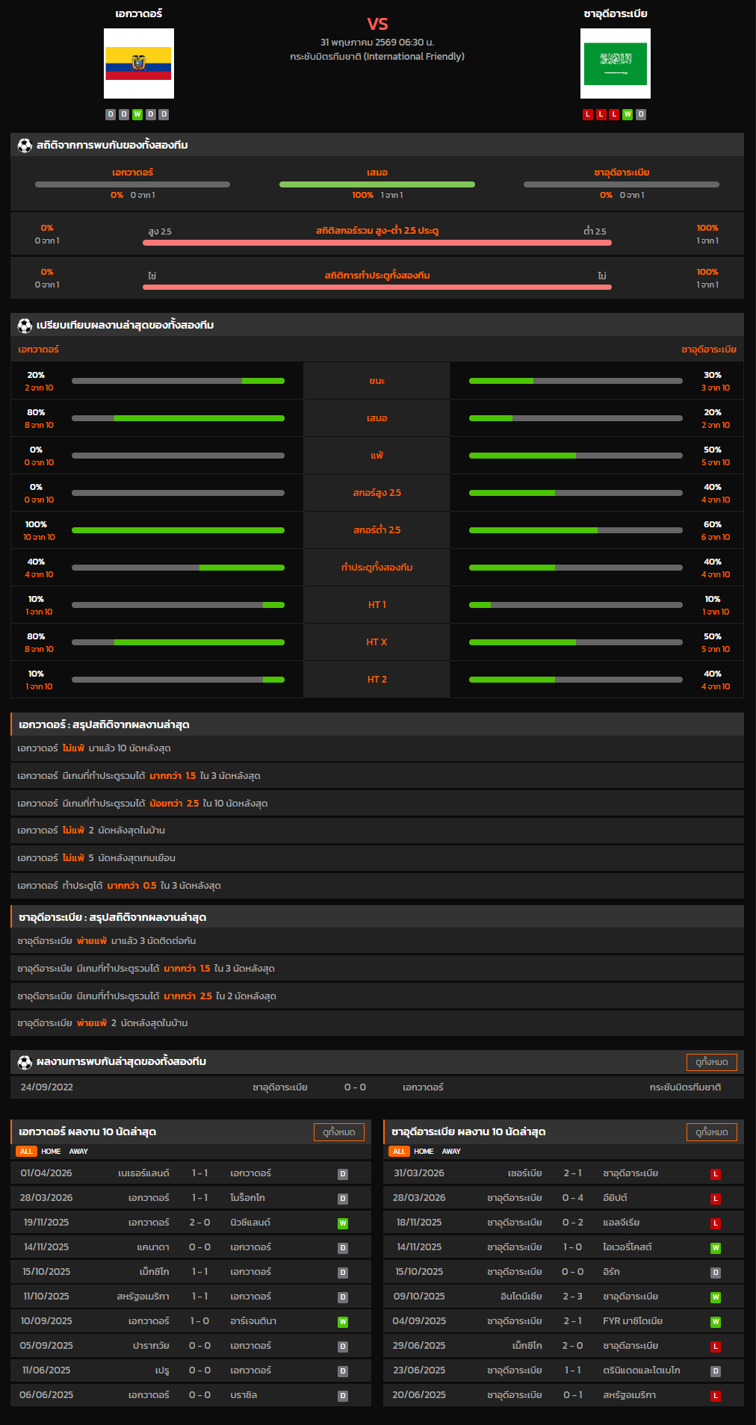Click D result badge for 23/06/2025 Trinidad match
This screenshot has height=1425, width=756.
(x=716, y=1371)
